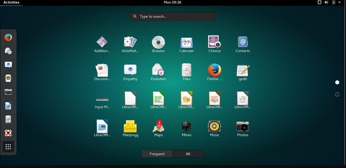Open the Mahjongg game
This screenshot has width=346, height=168.
point(130,128)
